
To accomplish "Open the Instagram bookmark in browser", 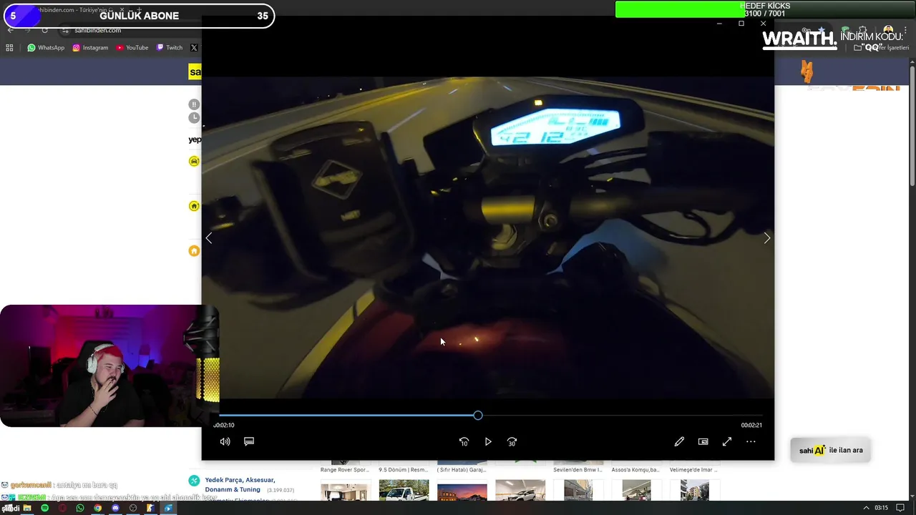I will pyautogui.click(x=90, y=48).
